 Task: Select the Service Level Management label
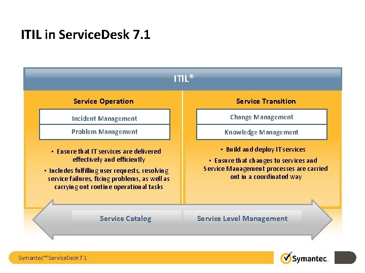(x=242, y=218)
